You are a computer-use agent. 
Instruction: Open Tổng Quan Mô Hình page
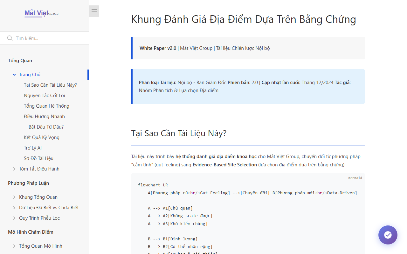(x=41, y=246)
